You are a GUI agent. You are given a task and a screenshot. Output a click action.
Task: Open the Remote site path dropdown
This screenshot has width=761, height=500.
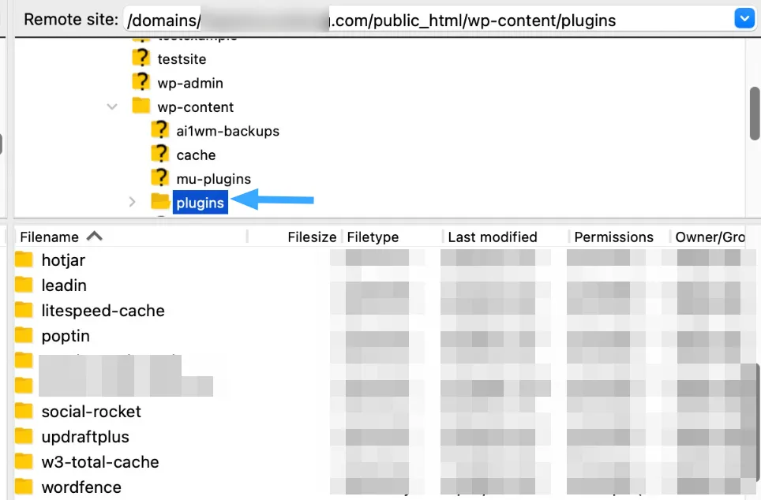pyautogui.click(x=744, y=20)
